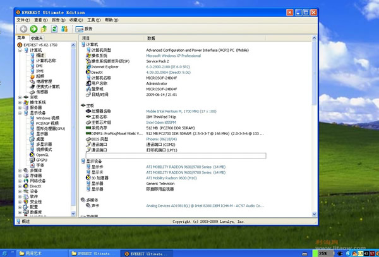Image resolution: width=379 pixels, height=257 pixels.
Task: Open 视频模式 in the tree
Action: pos(44,150)
